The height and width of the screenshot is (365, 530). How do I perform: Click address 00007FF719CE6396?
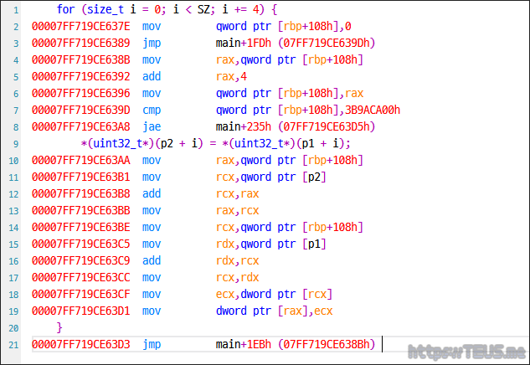pyautogui.click(x=80, y=93)
